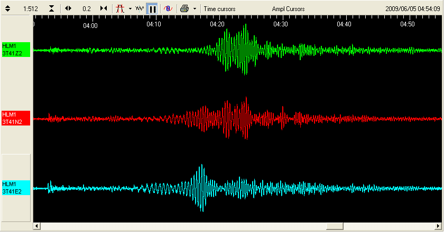Click the horizontal scrollbar left arrow
444x232 pixels.
pos(36,226)
